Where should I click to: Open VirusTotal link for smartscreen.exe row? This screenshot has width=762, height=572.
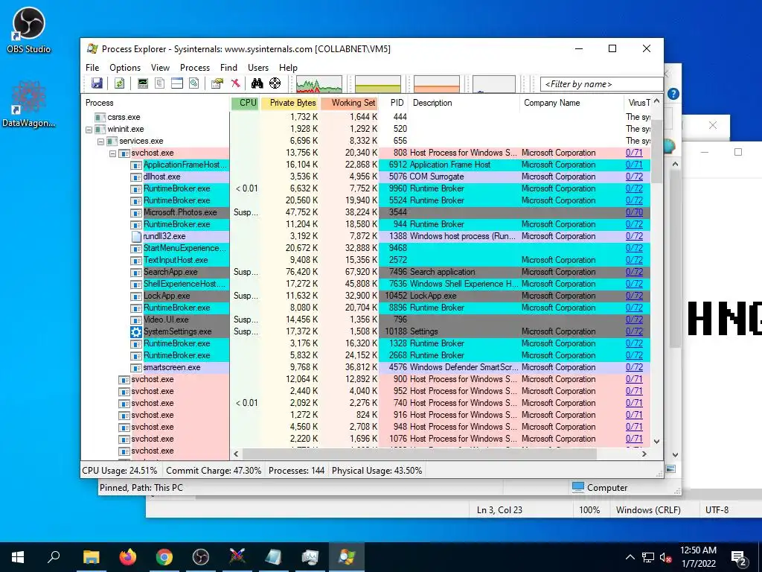[634, 368]
